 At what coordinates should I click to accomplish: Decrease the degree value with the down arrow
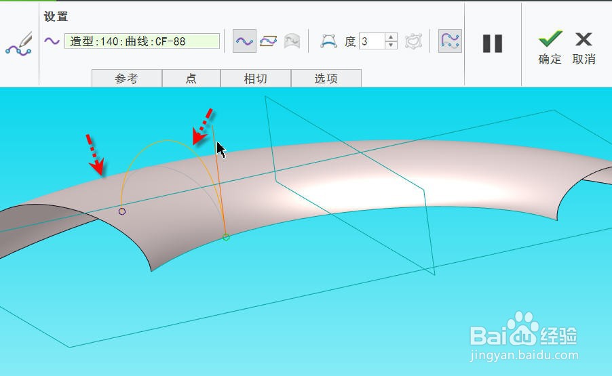coord(391,45)
